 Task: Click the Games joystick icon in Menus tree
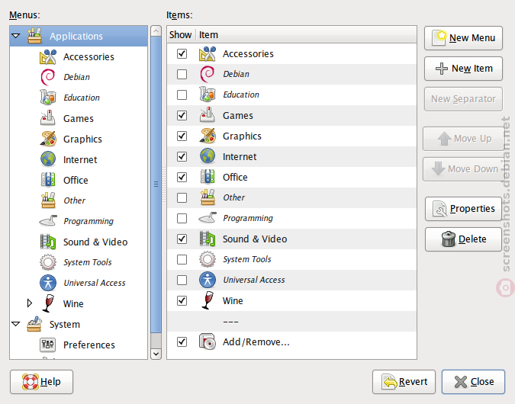[48, 118]
